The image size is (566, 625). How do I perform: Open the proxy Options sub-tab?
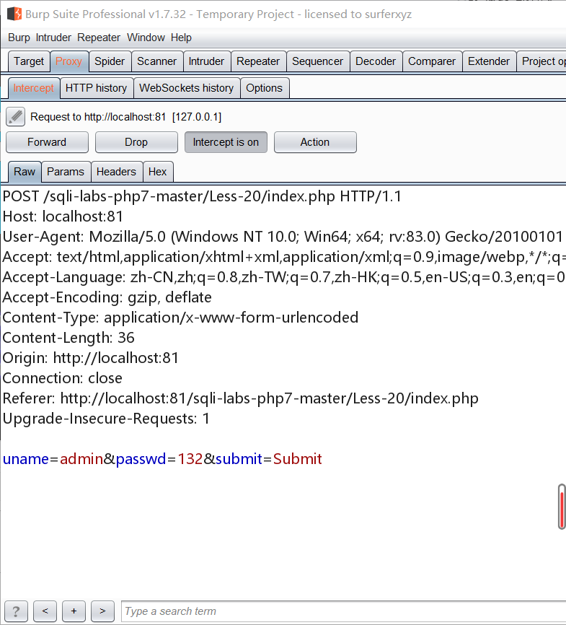(264, 88)
